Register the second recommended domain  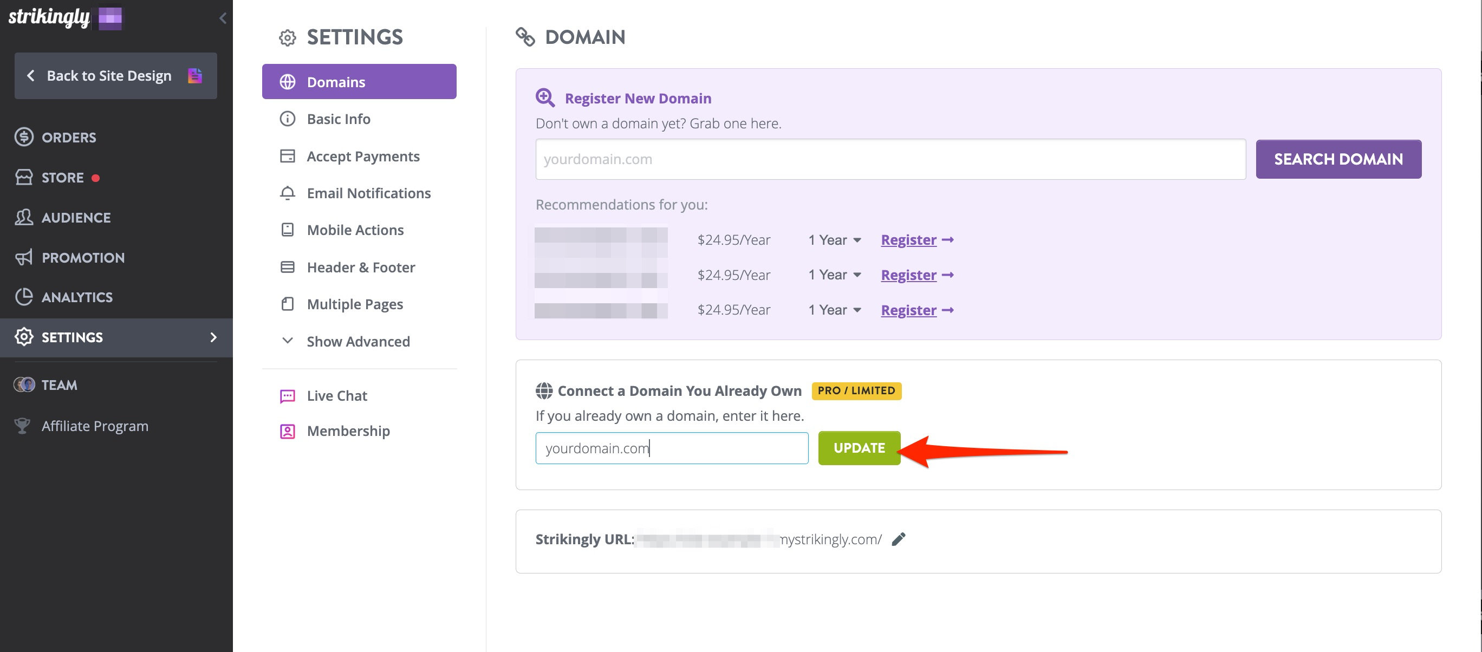coord(917,275)
